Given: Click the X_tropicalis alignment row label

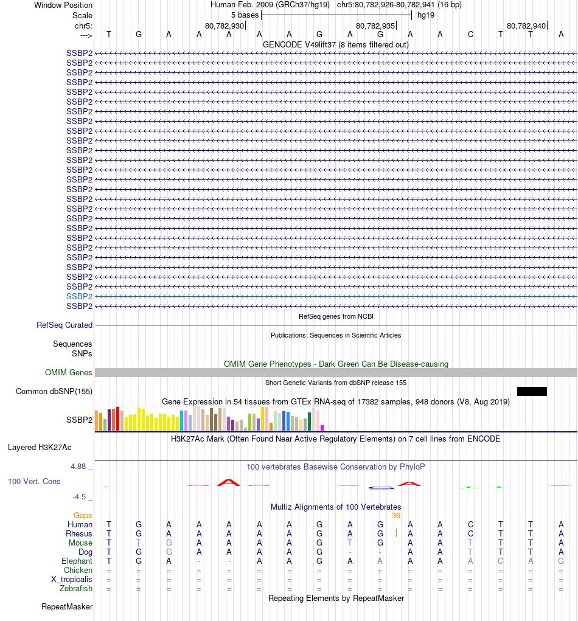Looking at the screenshot, I should [72, 580].
